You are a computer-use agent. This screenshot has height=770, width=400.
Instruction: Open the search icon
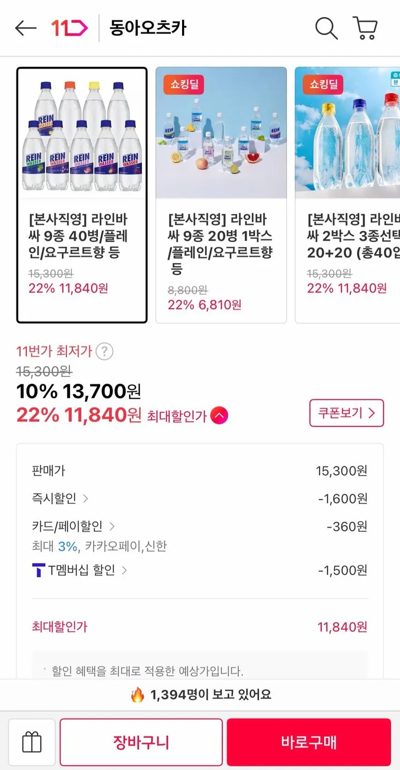[326, 29]
